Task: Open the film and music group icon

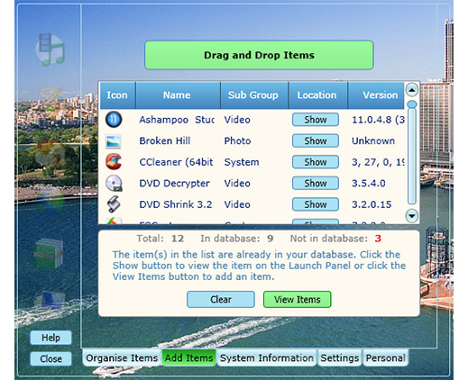Action: (50, 50)
